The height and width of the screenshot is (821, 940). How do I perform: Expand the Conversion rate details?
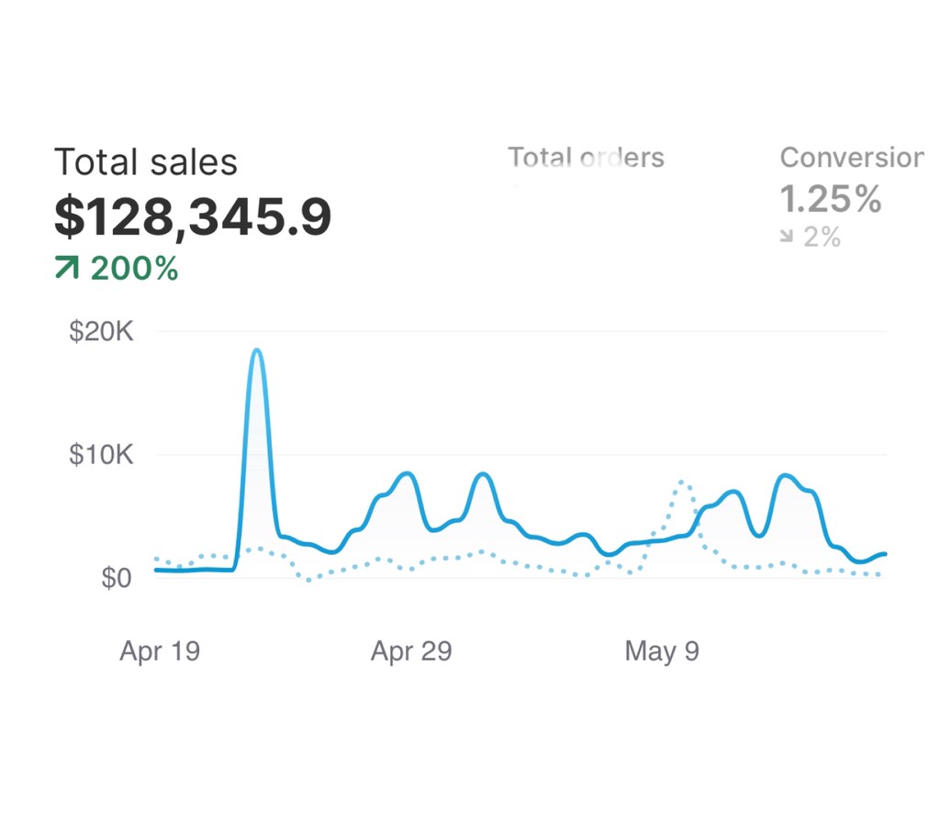pos(850,157)
